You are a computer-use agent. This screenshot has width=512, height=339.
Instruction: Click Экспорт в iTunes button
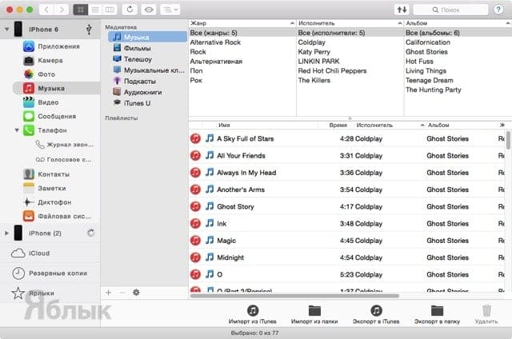pyautogui.click(x=376, y=315)
